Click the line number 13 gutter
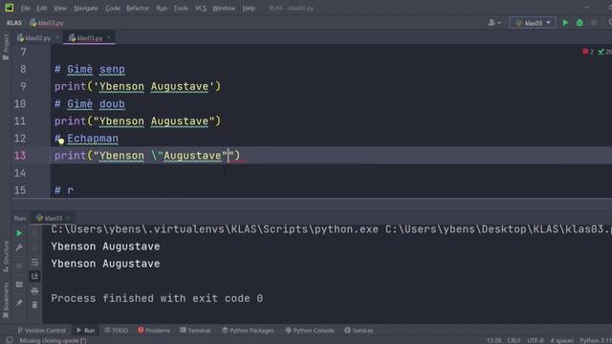This screenshot has height=344, width=612. tap(20, 156)
